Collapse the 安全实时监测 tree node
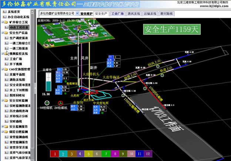 [3, 100]
